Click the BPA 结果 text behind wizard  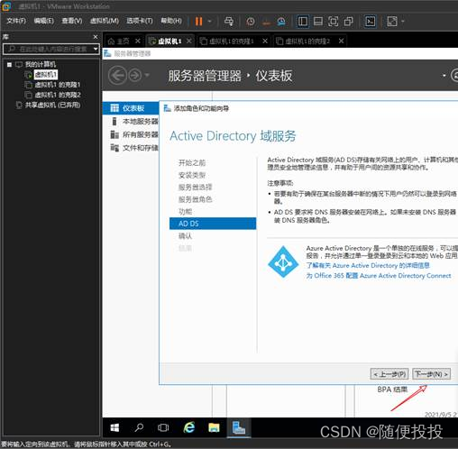[392, 389]
